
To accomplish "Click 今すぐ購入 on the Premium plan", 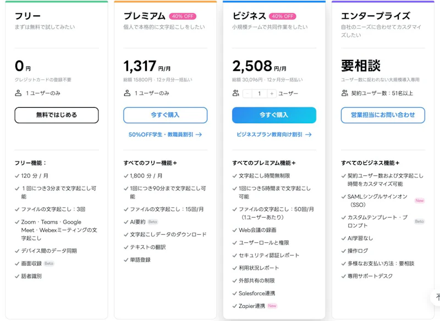I will coord(166,115).
